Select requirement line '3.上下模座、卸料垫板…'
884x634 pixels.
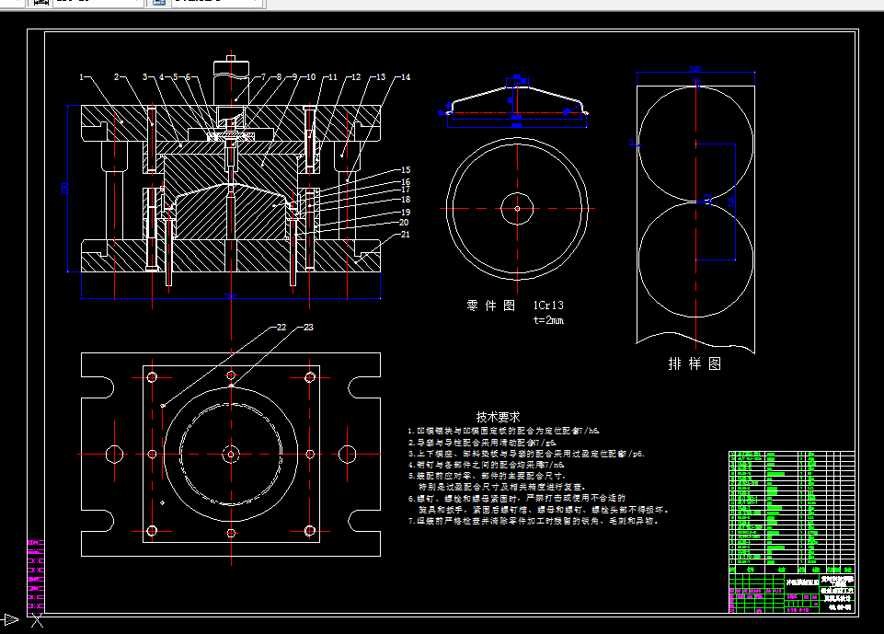[x=526, y=453]
